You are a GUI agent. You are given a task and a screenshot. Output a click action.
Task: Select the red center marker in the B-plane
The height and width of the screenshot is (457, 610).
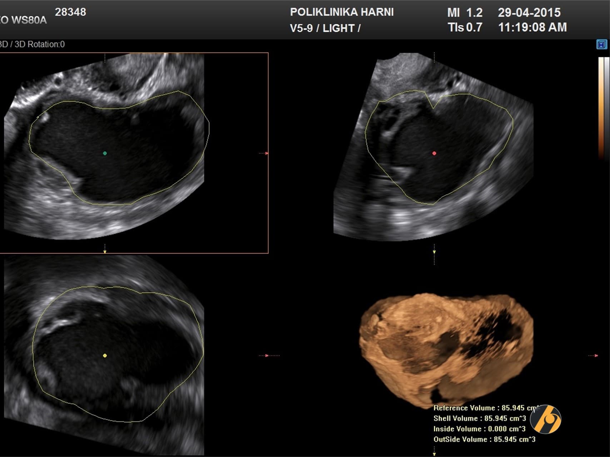coord(434,153)
